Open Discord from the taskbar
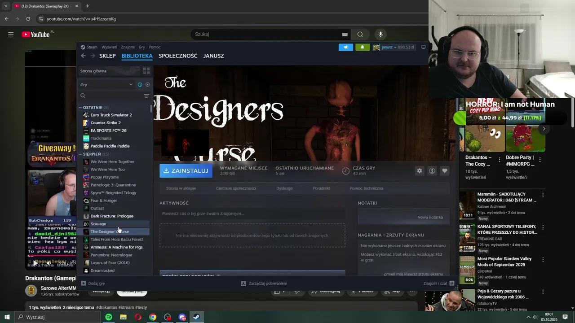The image size is (575, 323). (x=182, y=317)
